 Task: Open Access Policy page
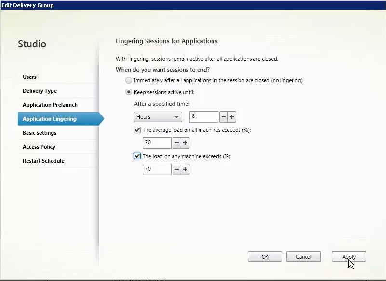(x=58, y=147)
